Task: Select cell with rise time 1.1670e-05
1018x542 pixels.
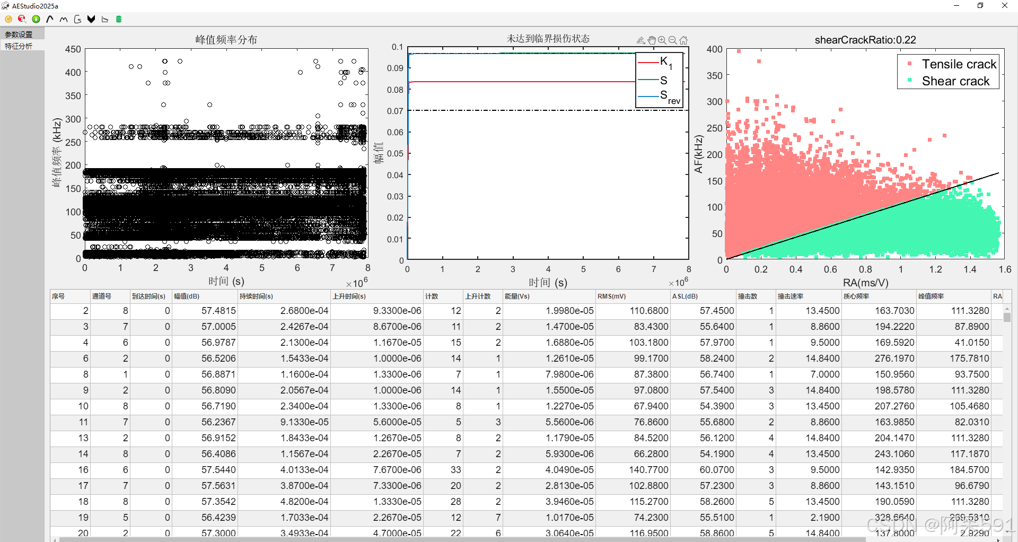Action: [376, 343]
